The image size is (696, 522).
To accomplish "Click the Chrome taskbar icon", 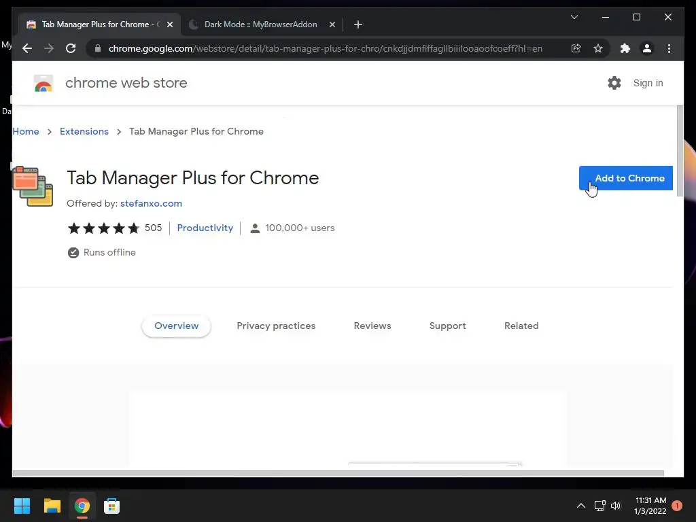I will 82,506.
